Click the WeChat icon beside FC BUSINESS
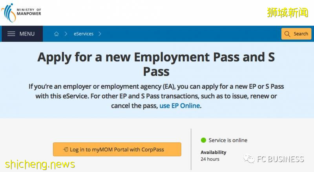314x172 pixels. point(248,159)
